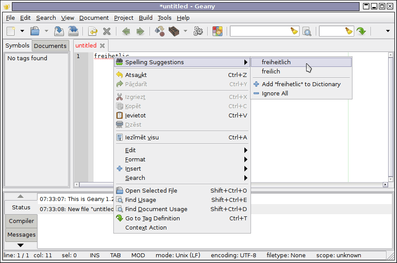This screenshot has width=397, height=263.
Task: Select Find Usage menu entry
Action: (182, 200)
